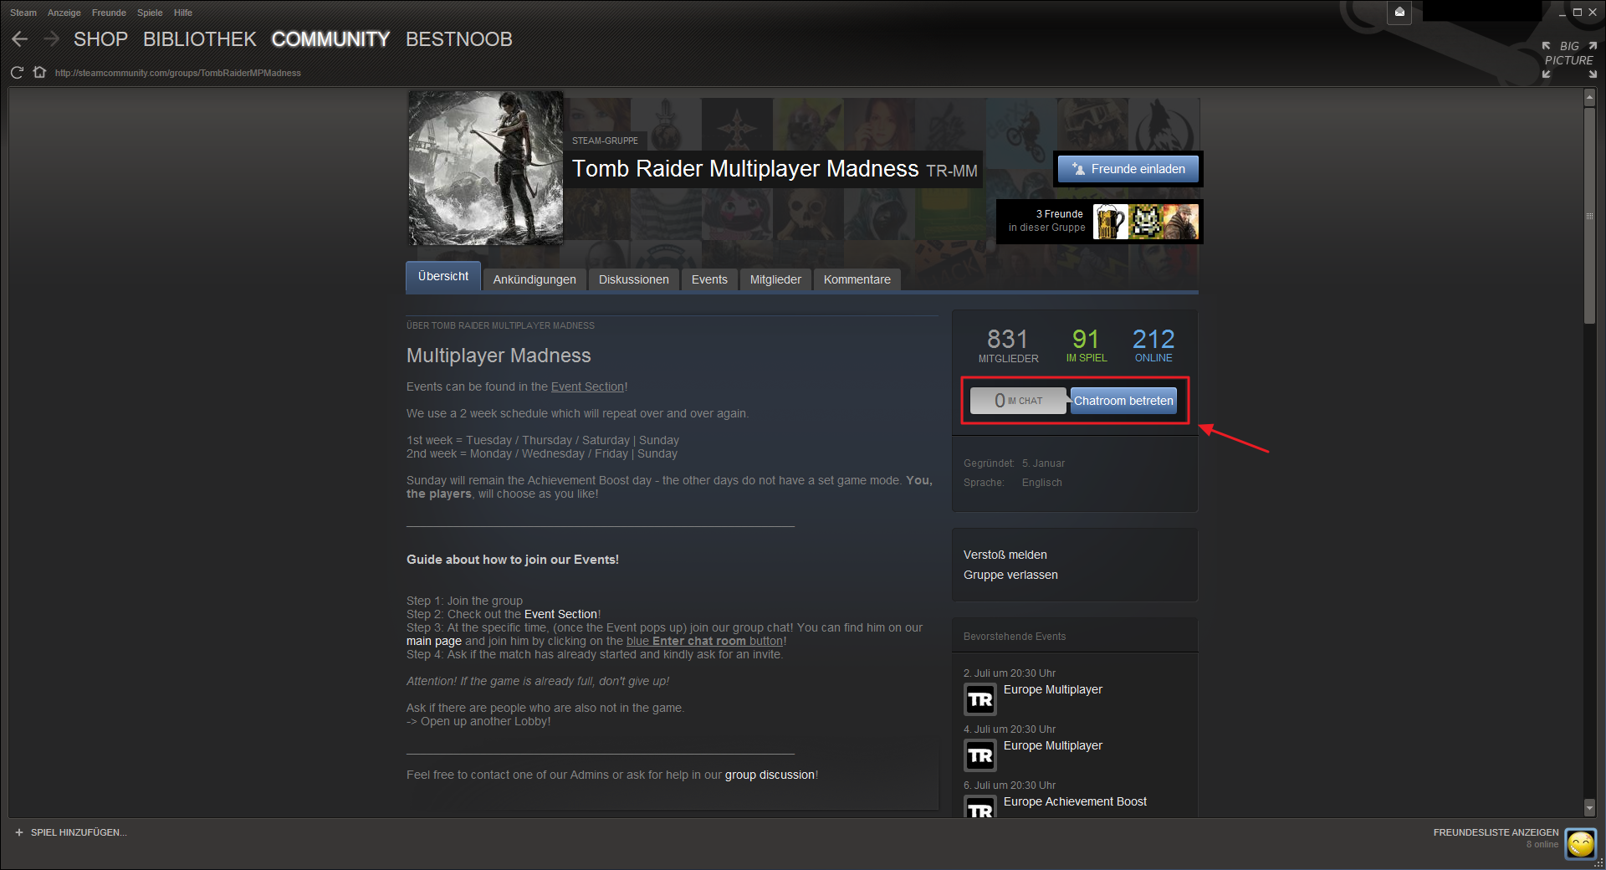The height and width of the screenshot is (870, 1606).
Task: Open the pixel pattern friend avatar
Action: (x=1146, y=222)
